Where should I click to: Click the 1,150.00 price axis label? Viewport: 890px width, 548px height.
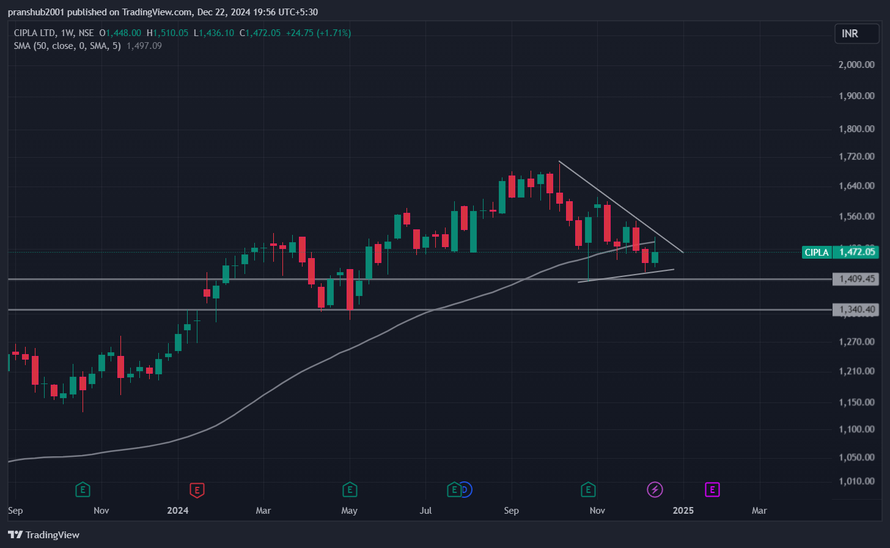click(x=856, y=402)
